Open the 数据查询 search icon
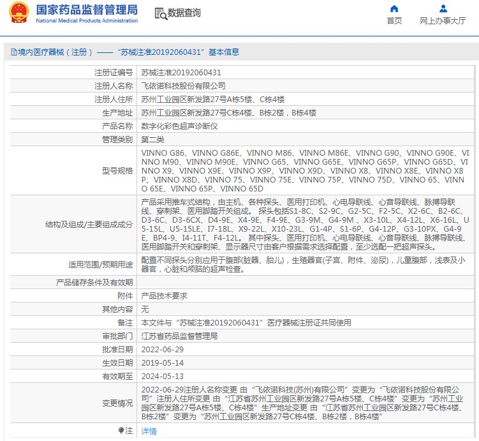This screenshot has width=479, height=441. (x=161, y=14)
